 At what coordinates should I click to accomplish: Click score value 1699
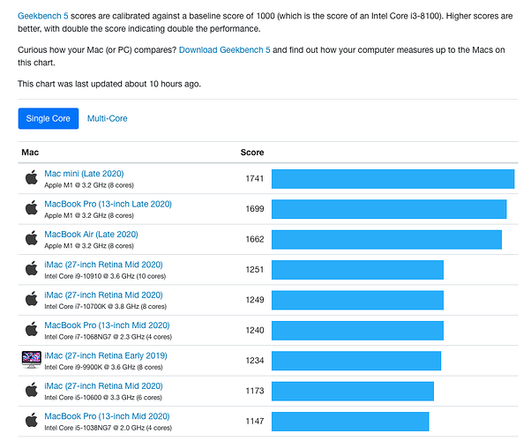[x=255, y=209]
